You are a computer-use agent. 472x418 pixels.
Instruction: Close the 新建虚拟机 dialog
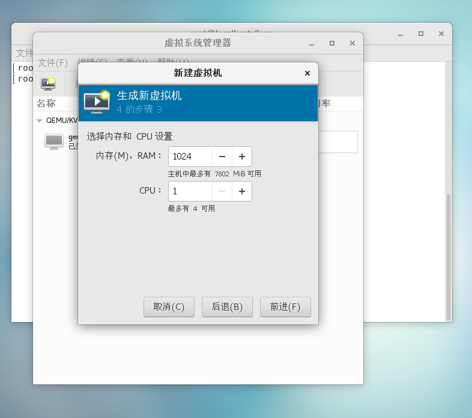click(x=307, y=73)
